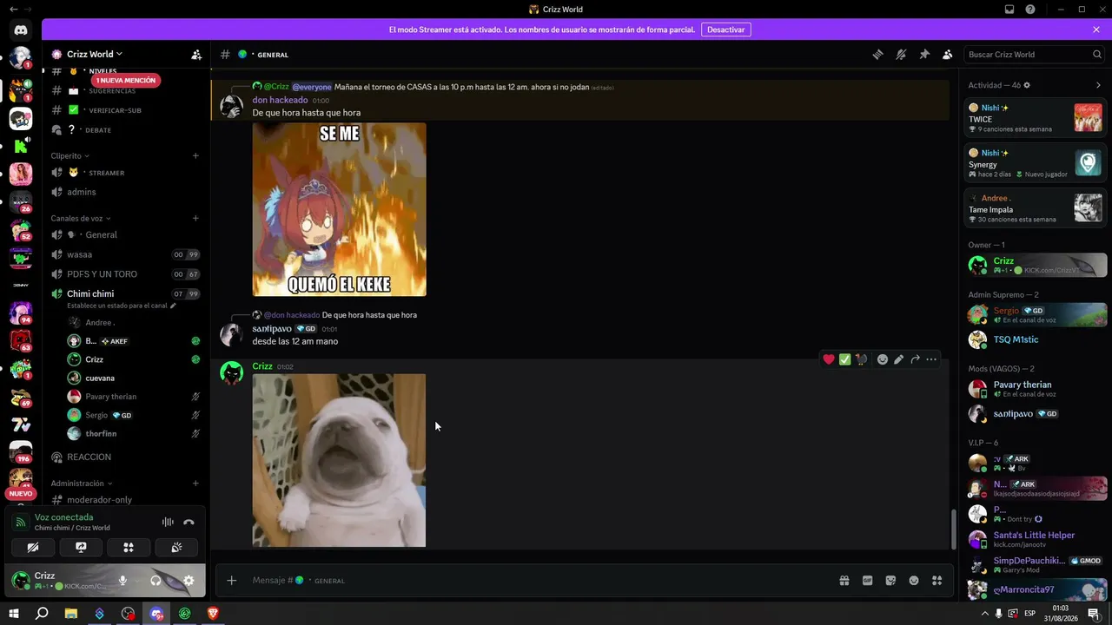Open the Threads (Hilos) panel
This screenshot has width=1112, height=625.
pyautogui.click(x=877, y=55)
